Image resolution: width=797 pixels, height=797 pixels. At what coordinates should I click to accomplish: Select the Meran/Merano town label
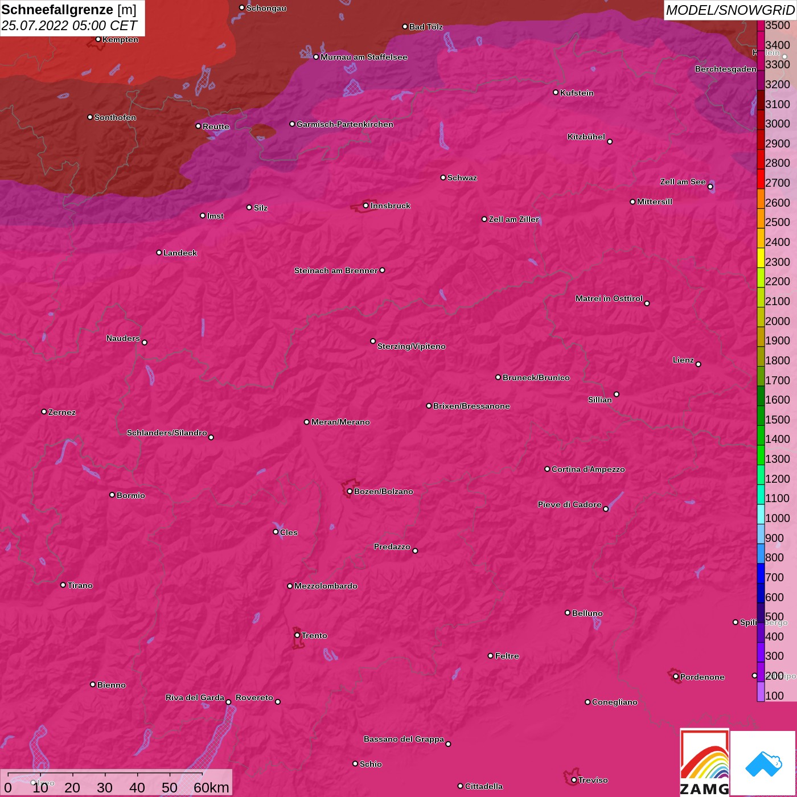click(x=340, y=422)
